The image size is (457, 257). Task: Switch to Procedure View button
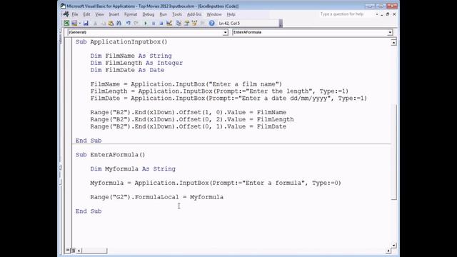point(68,251)
